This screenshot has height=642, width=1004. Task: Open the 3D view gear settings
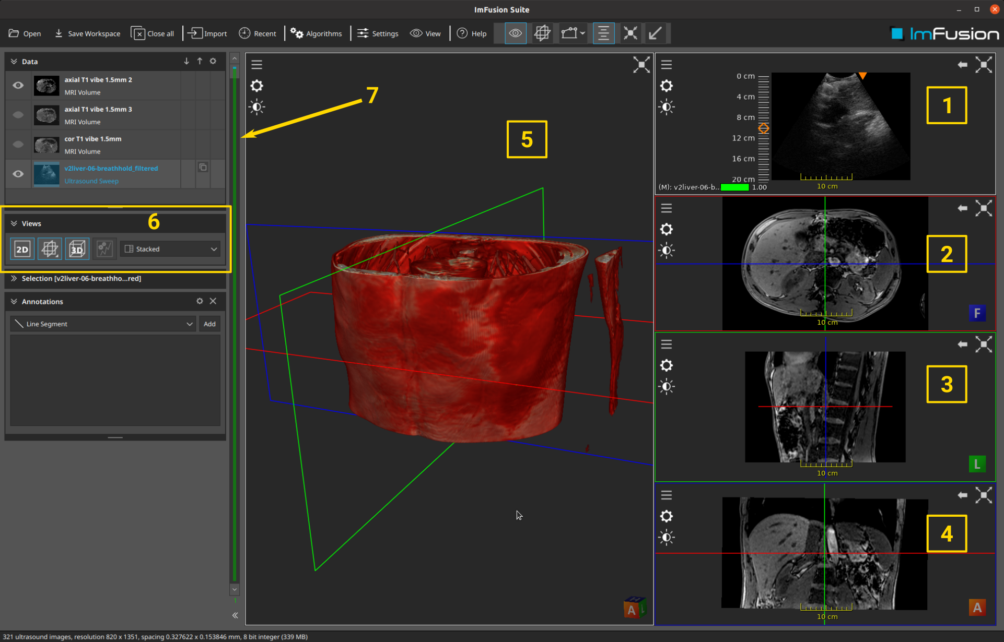pos(256,86)
